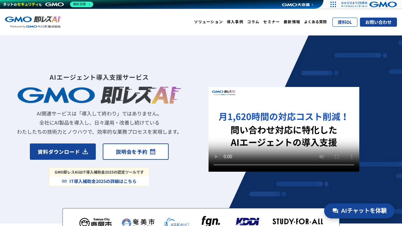Click the 資料DL button
The image size is (402, 226).
pyautogui.click(x=345, y=22)
